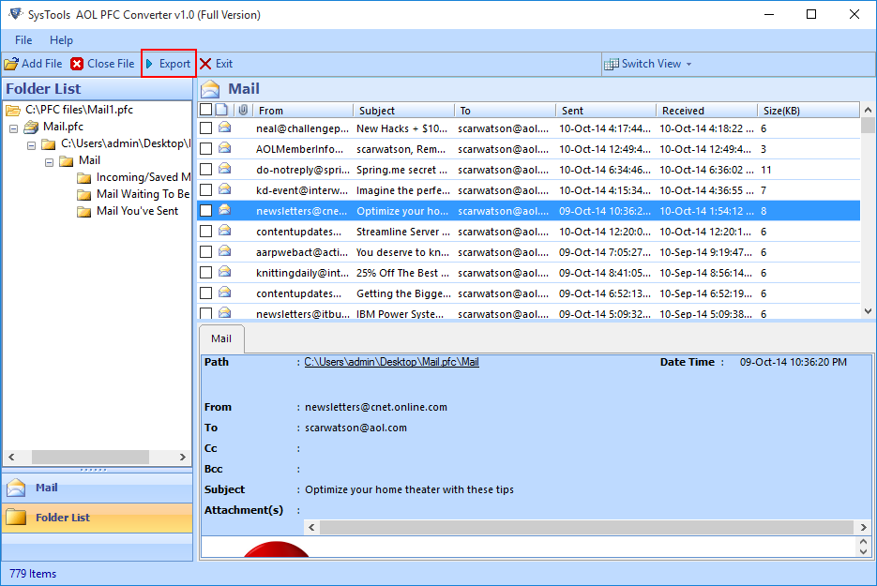Image resolution: width=877 pixels, height=586 pixels.
Task: Check the selected newsletters@cne... email
Action: coord(205,211)
